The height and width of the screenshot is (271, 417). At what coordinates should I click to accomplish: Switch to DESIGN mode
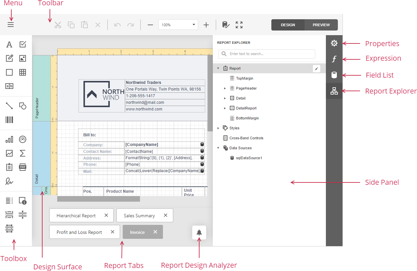(x=288, y=25)
